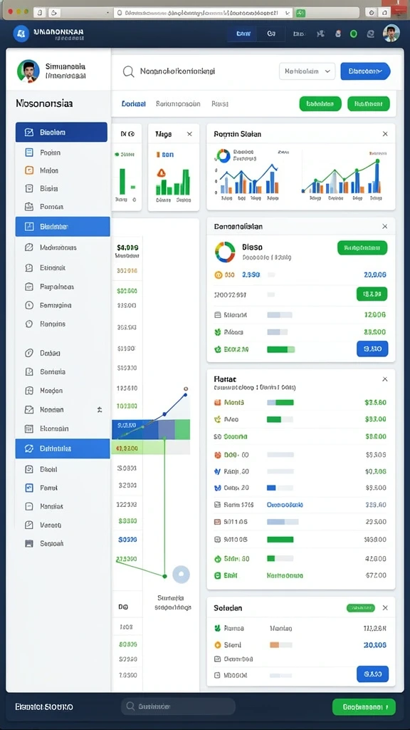Click the blue Famst icon in sidebar
Screen dimensions: 410x730
[28, 488]
